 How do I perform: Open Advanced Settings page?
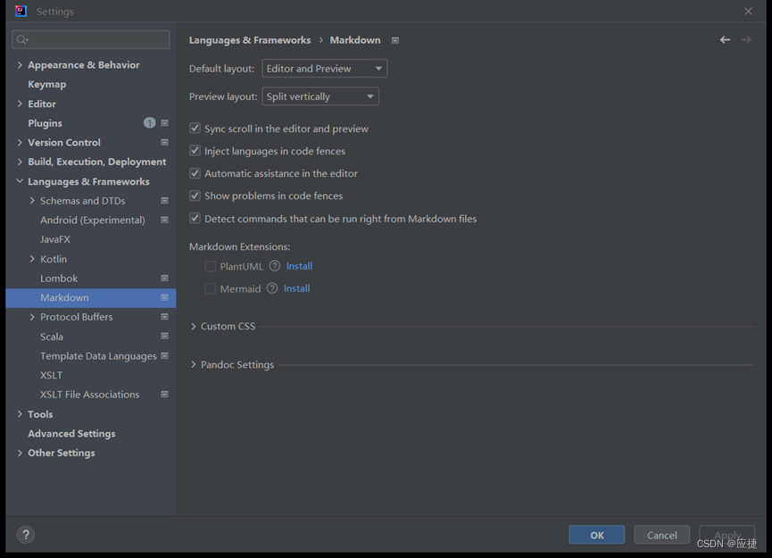71,433
